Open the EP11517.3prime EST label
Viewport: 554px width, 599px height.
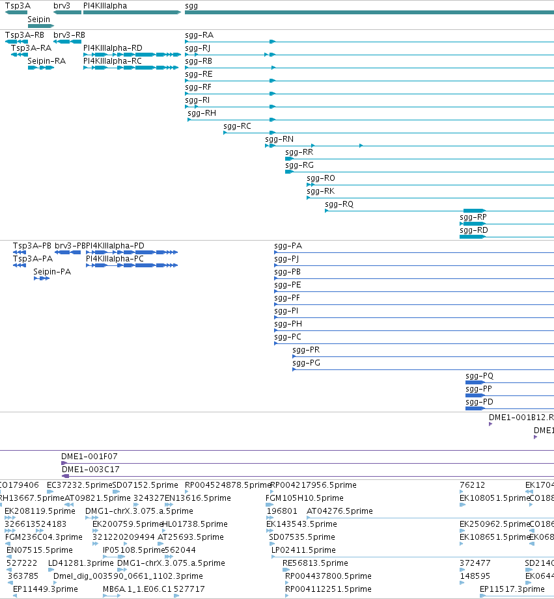[x=512, y=589]
